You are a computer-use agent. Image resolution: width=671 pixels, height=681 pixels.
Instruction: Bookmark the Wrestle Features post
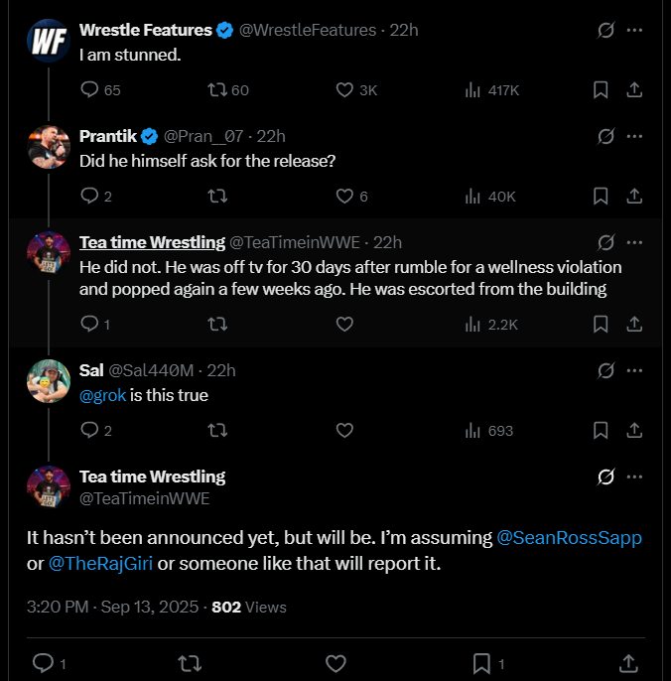point(601,90)
